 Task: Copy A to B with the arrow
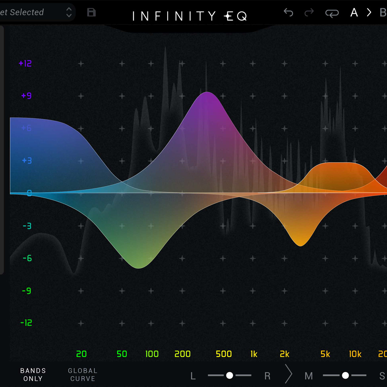coord(369,12)
